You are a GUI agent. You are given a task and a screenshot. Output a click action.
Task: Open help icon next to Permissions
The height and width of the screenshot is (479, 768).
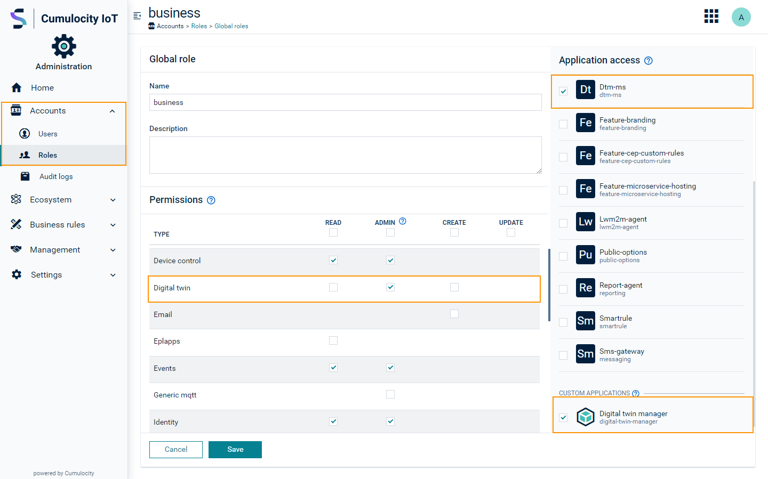(211, 200)
